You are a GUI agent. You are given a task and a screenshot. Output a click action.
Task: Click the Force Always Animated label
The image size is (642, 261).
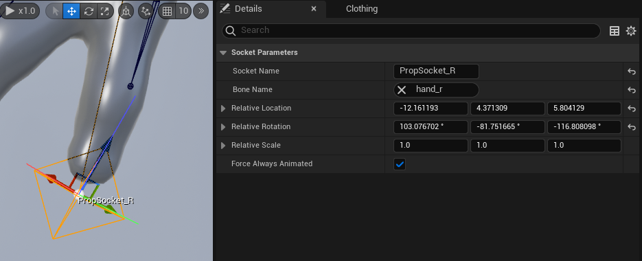(272, 163)
